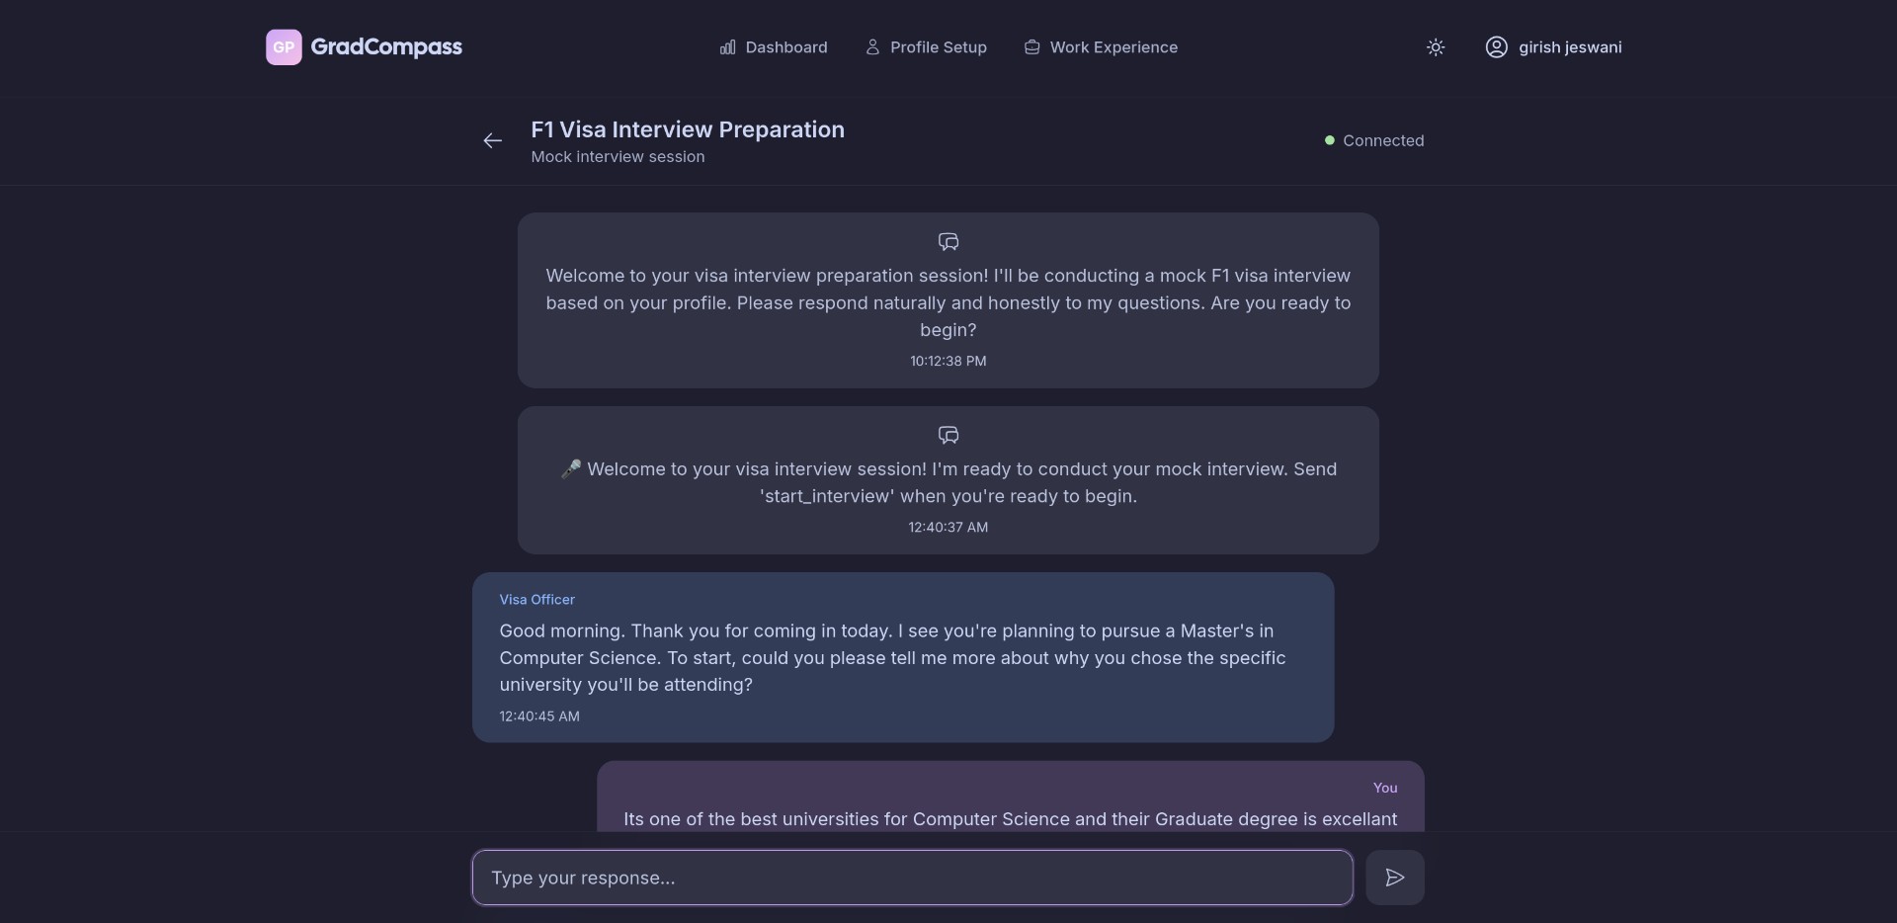
Task: Click the green Connected status indicator
Action: pos(1330,139)
